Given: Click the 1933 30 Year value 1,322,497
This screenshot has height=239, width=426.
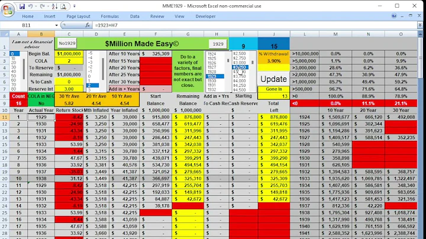Looking at the screenshot, I should (401, 179).
